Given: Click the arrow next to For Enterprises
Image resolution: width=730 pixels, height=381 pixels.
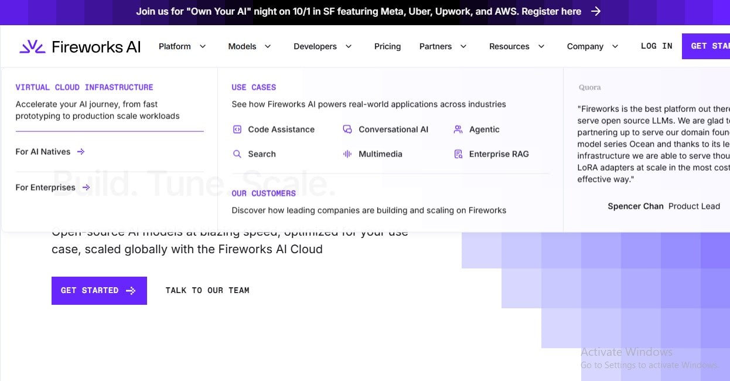Looking at the screenshot, I should pos(87,187).
